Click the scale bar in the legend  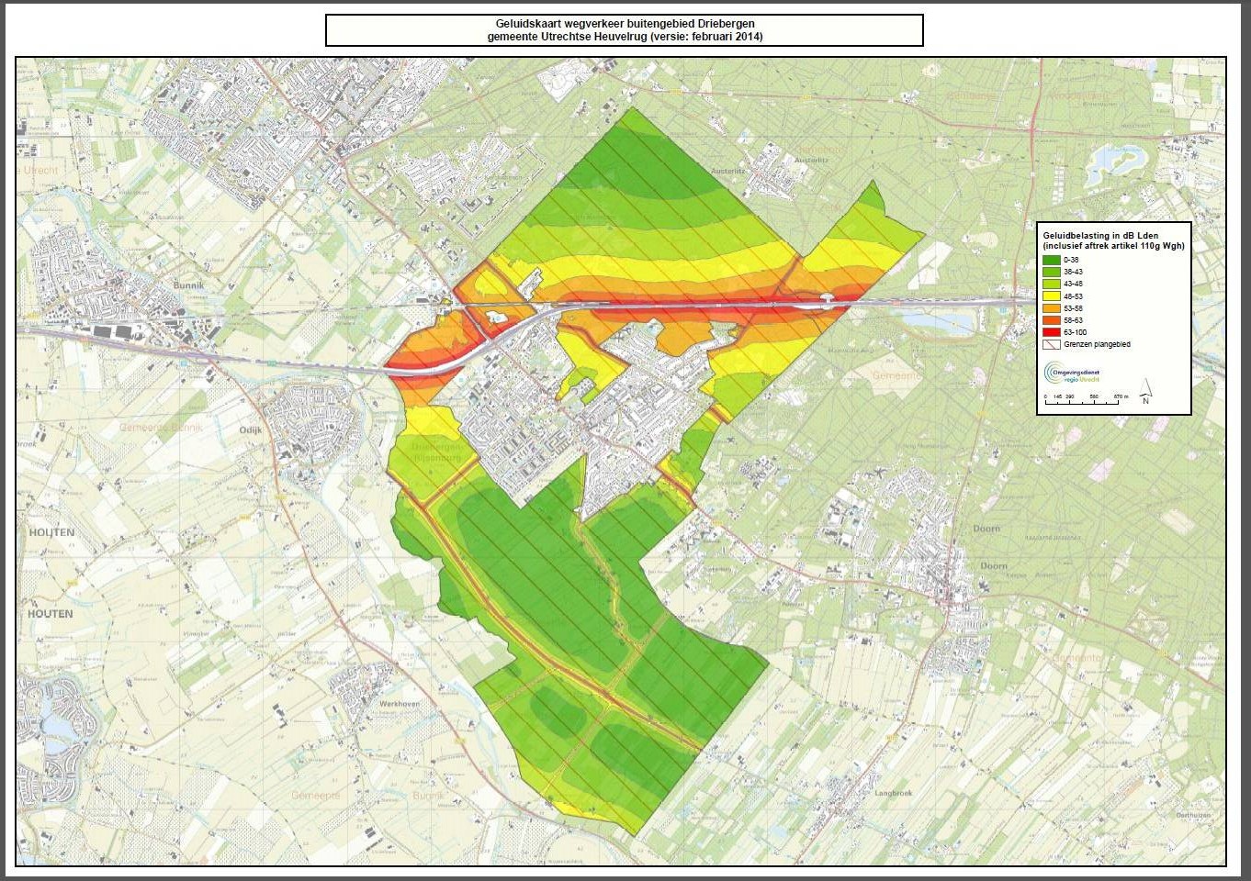1087,398
